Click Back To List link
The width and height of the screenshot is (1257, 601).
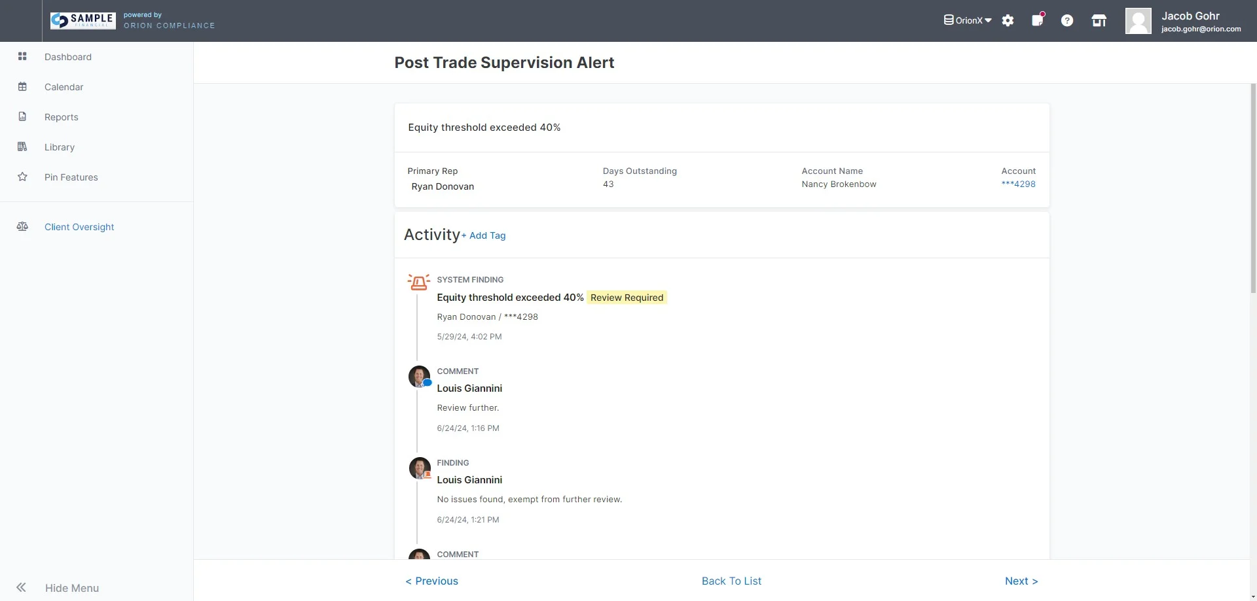731,581
